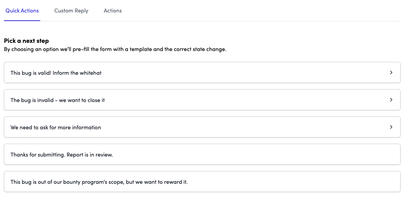The image size is (415, 206).
Task: Click blank area of out-of-scope reward card
Action: [x=293, y=182]
